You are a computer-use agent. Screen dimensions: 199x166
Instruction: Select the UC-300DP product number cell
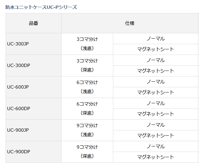coord(19,65)
